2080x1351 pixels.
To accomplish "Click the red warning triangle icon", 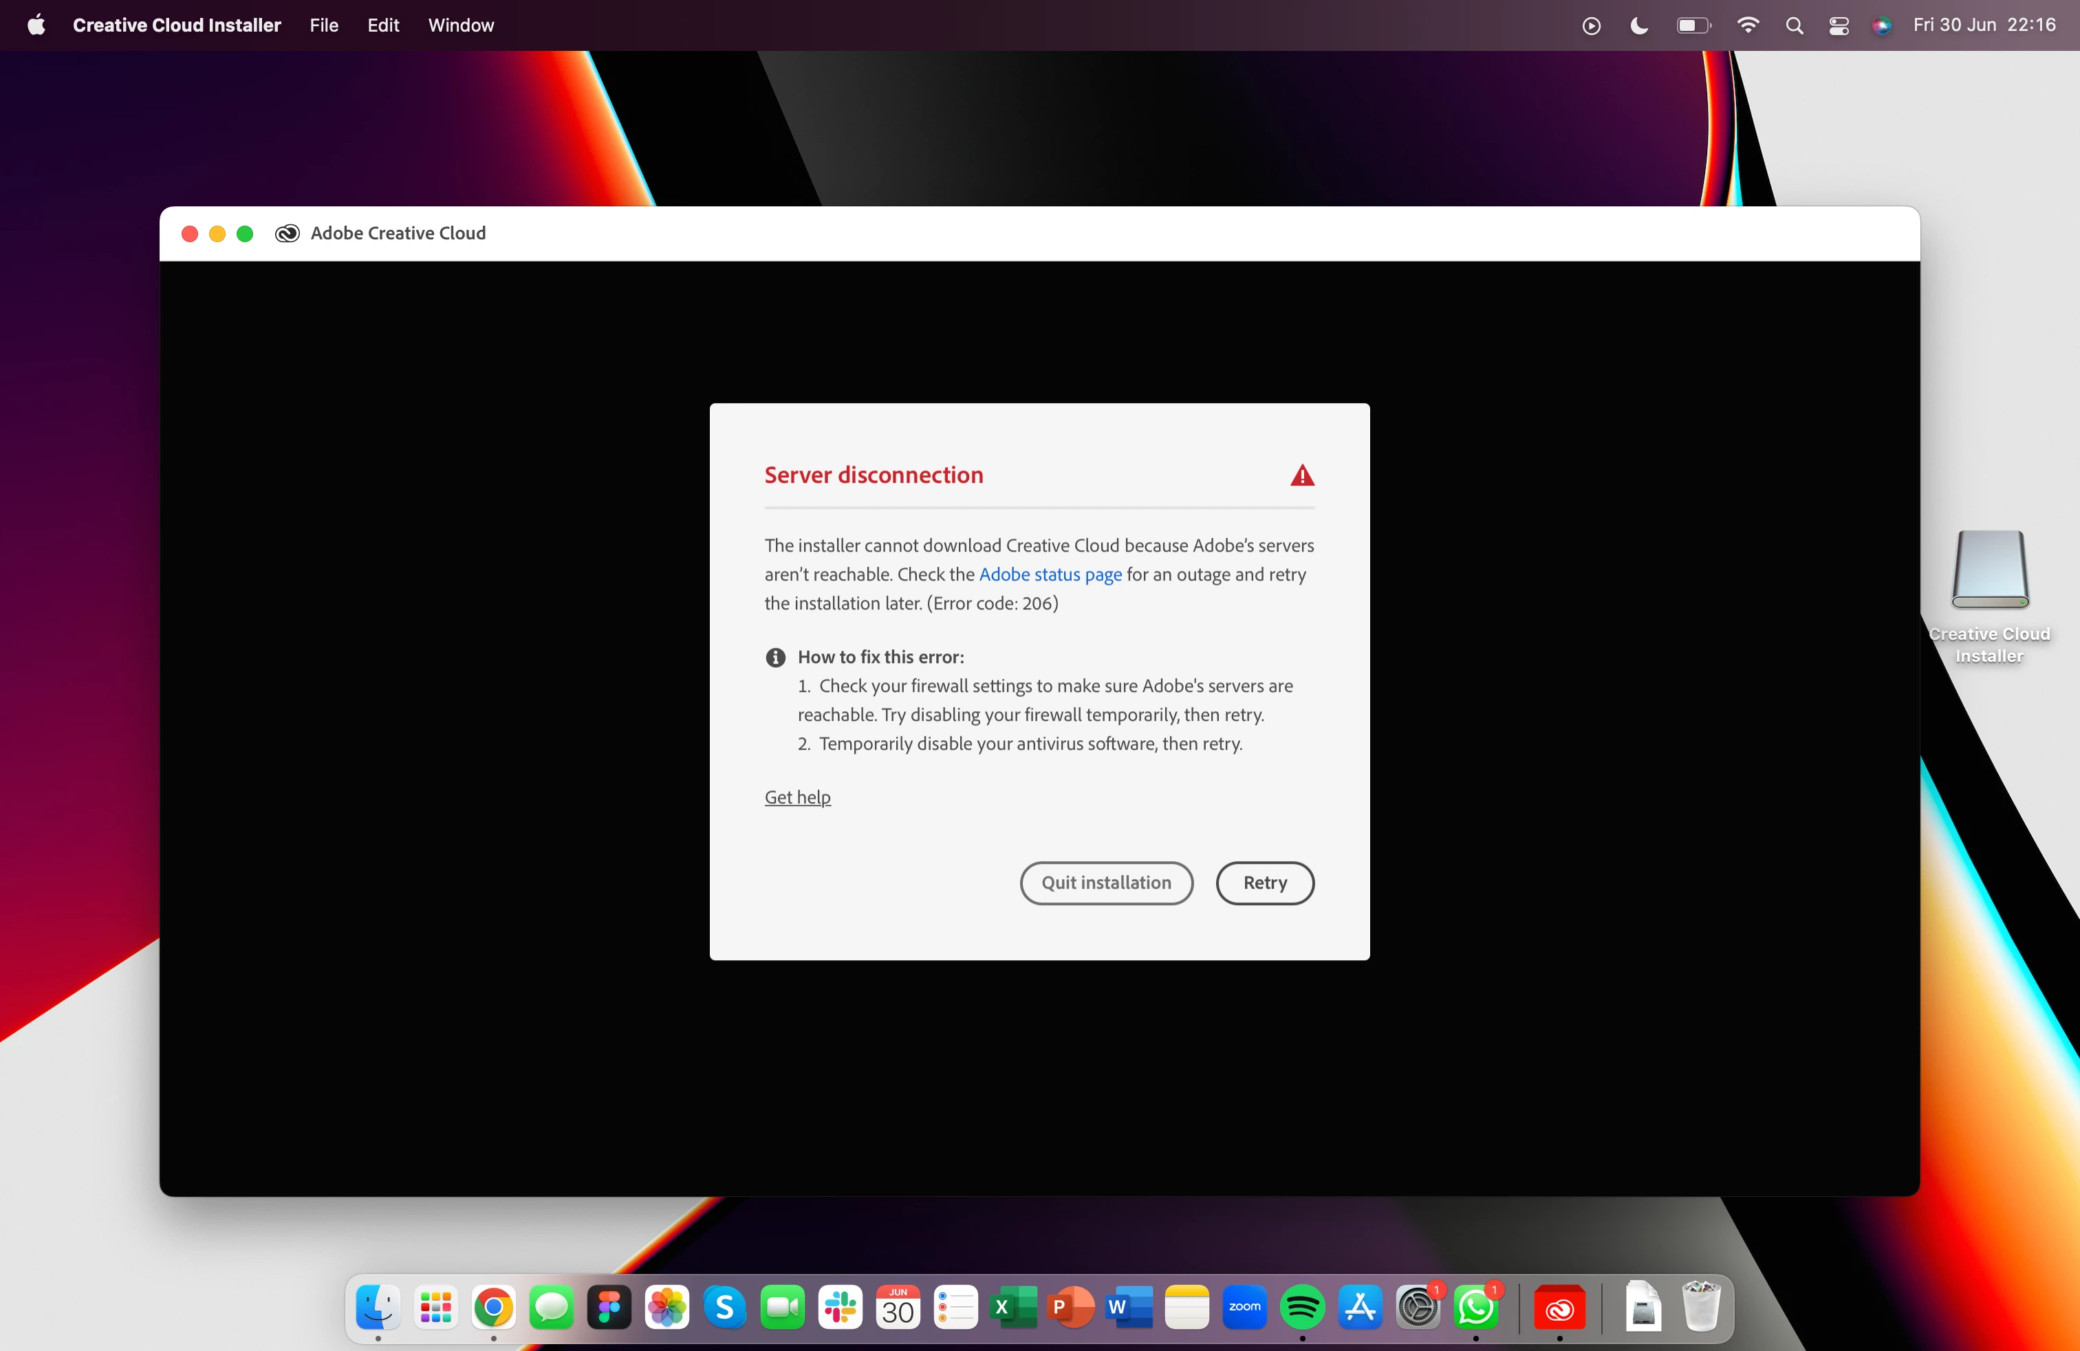I will pos(1301,475).
